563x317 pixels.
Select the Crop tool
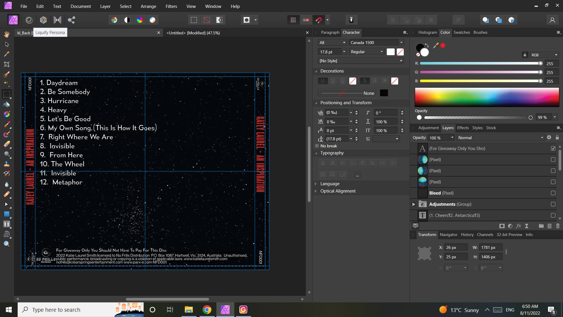click(7, 64)
